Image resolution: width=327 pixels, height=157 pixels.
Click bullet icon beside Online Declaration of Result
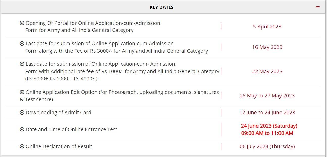22,146
